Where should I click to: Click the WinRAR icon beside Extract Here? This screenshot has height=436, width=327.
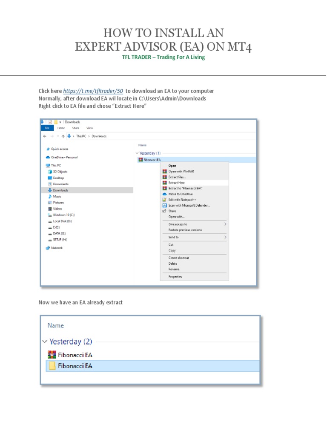[164, 183]
